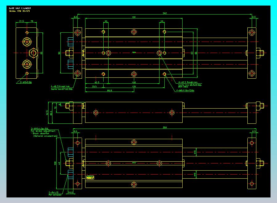
Task: Select the upper counterbored circle in end view
Action: (x=27, y=42)
